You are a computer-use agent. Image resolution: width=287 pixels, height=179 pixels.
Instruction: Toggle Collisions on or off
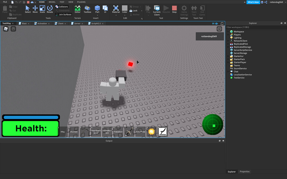62,6
